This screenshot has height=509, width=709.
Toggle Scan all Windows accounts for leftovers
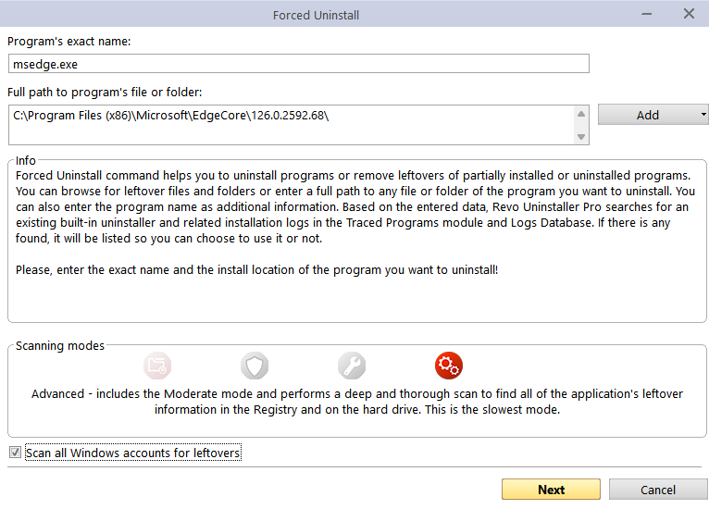[14, 453]
